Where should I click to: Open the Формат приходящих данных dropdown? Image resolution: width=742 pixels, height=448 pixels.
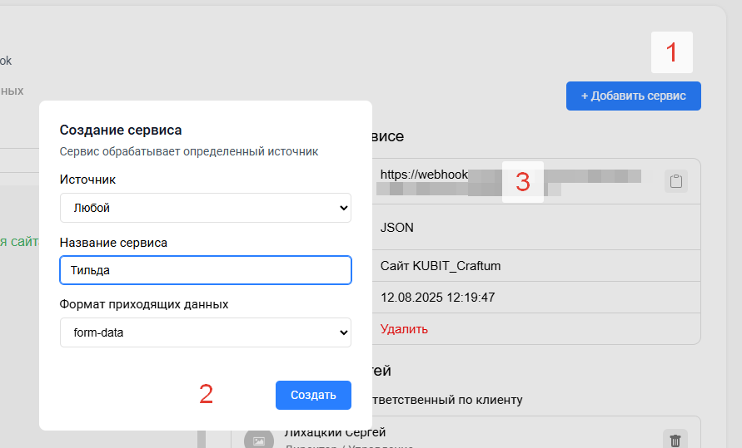(x=206, y=332)
